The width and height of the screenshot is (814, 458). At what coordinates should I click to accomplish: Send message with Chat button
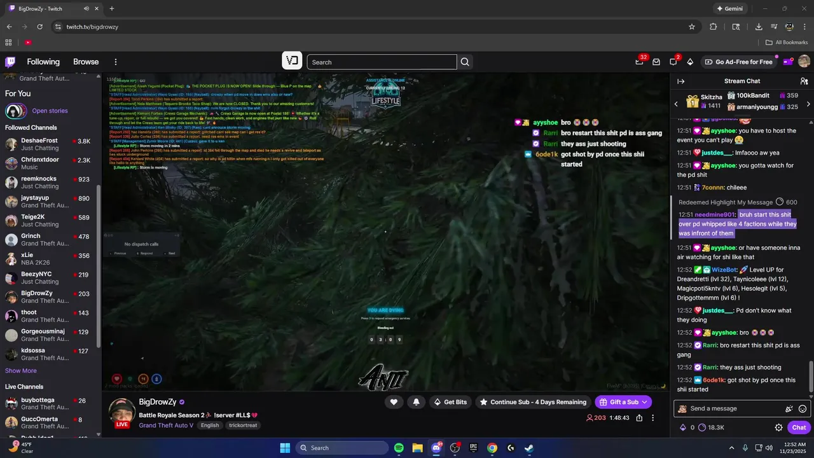[x=799, y=427]
